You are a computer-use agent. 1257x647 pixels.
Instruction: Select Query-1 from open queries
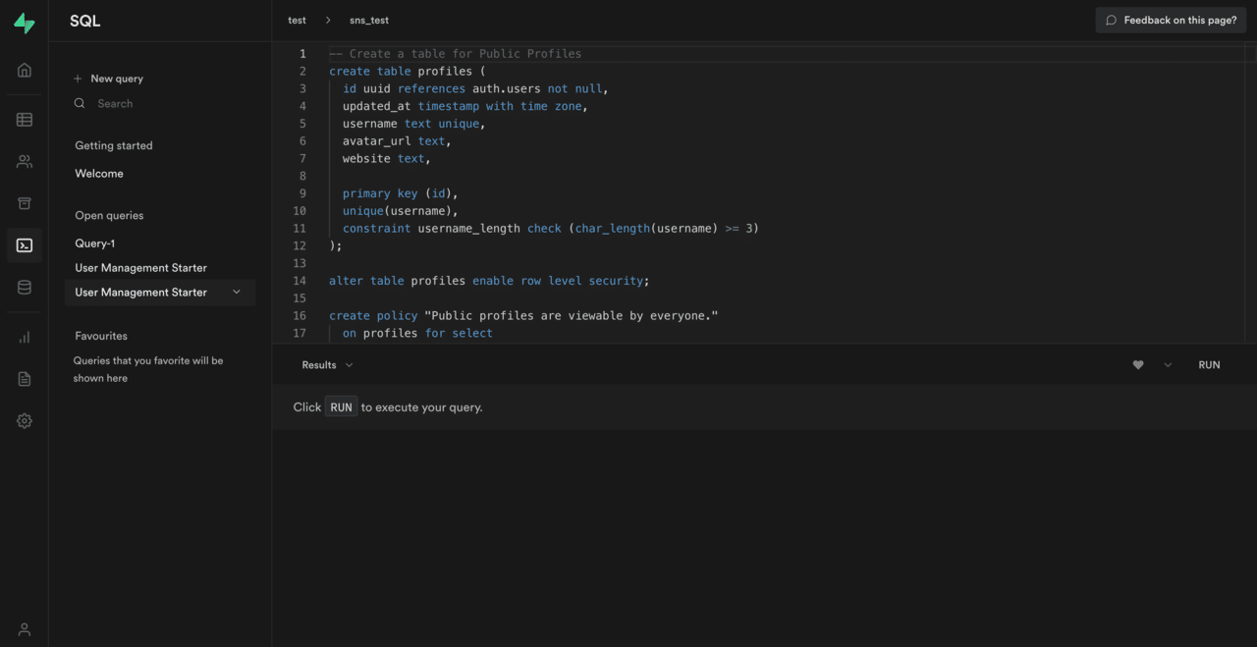pyautogui.click(x=95, y=243)
